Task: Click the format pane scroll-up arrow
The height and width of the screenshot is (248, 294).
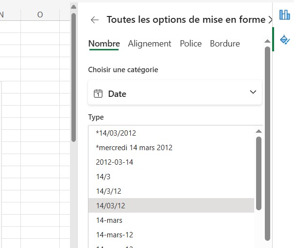Action: pos(268,41)
